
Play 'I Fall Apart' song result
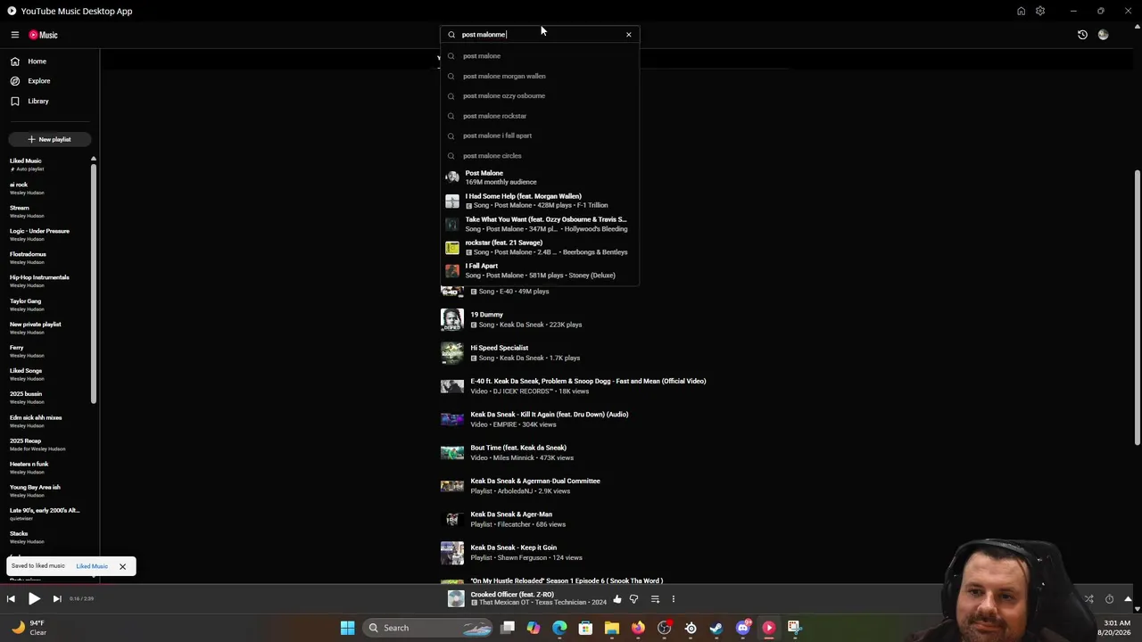(x=540, y=270)
